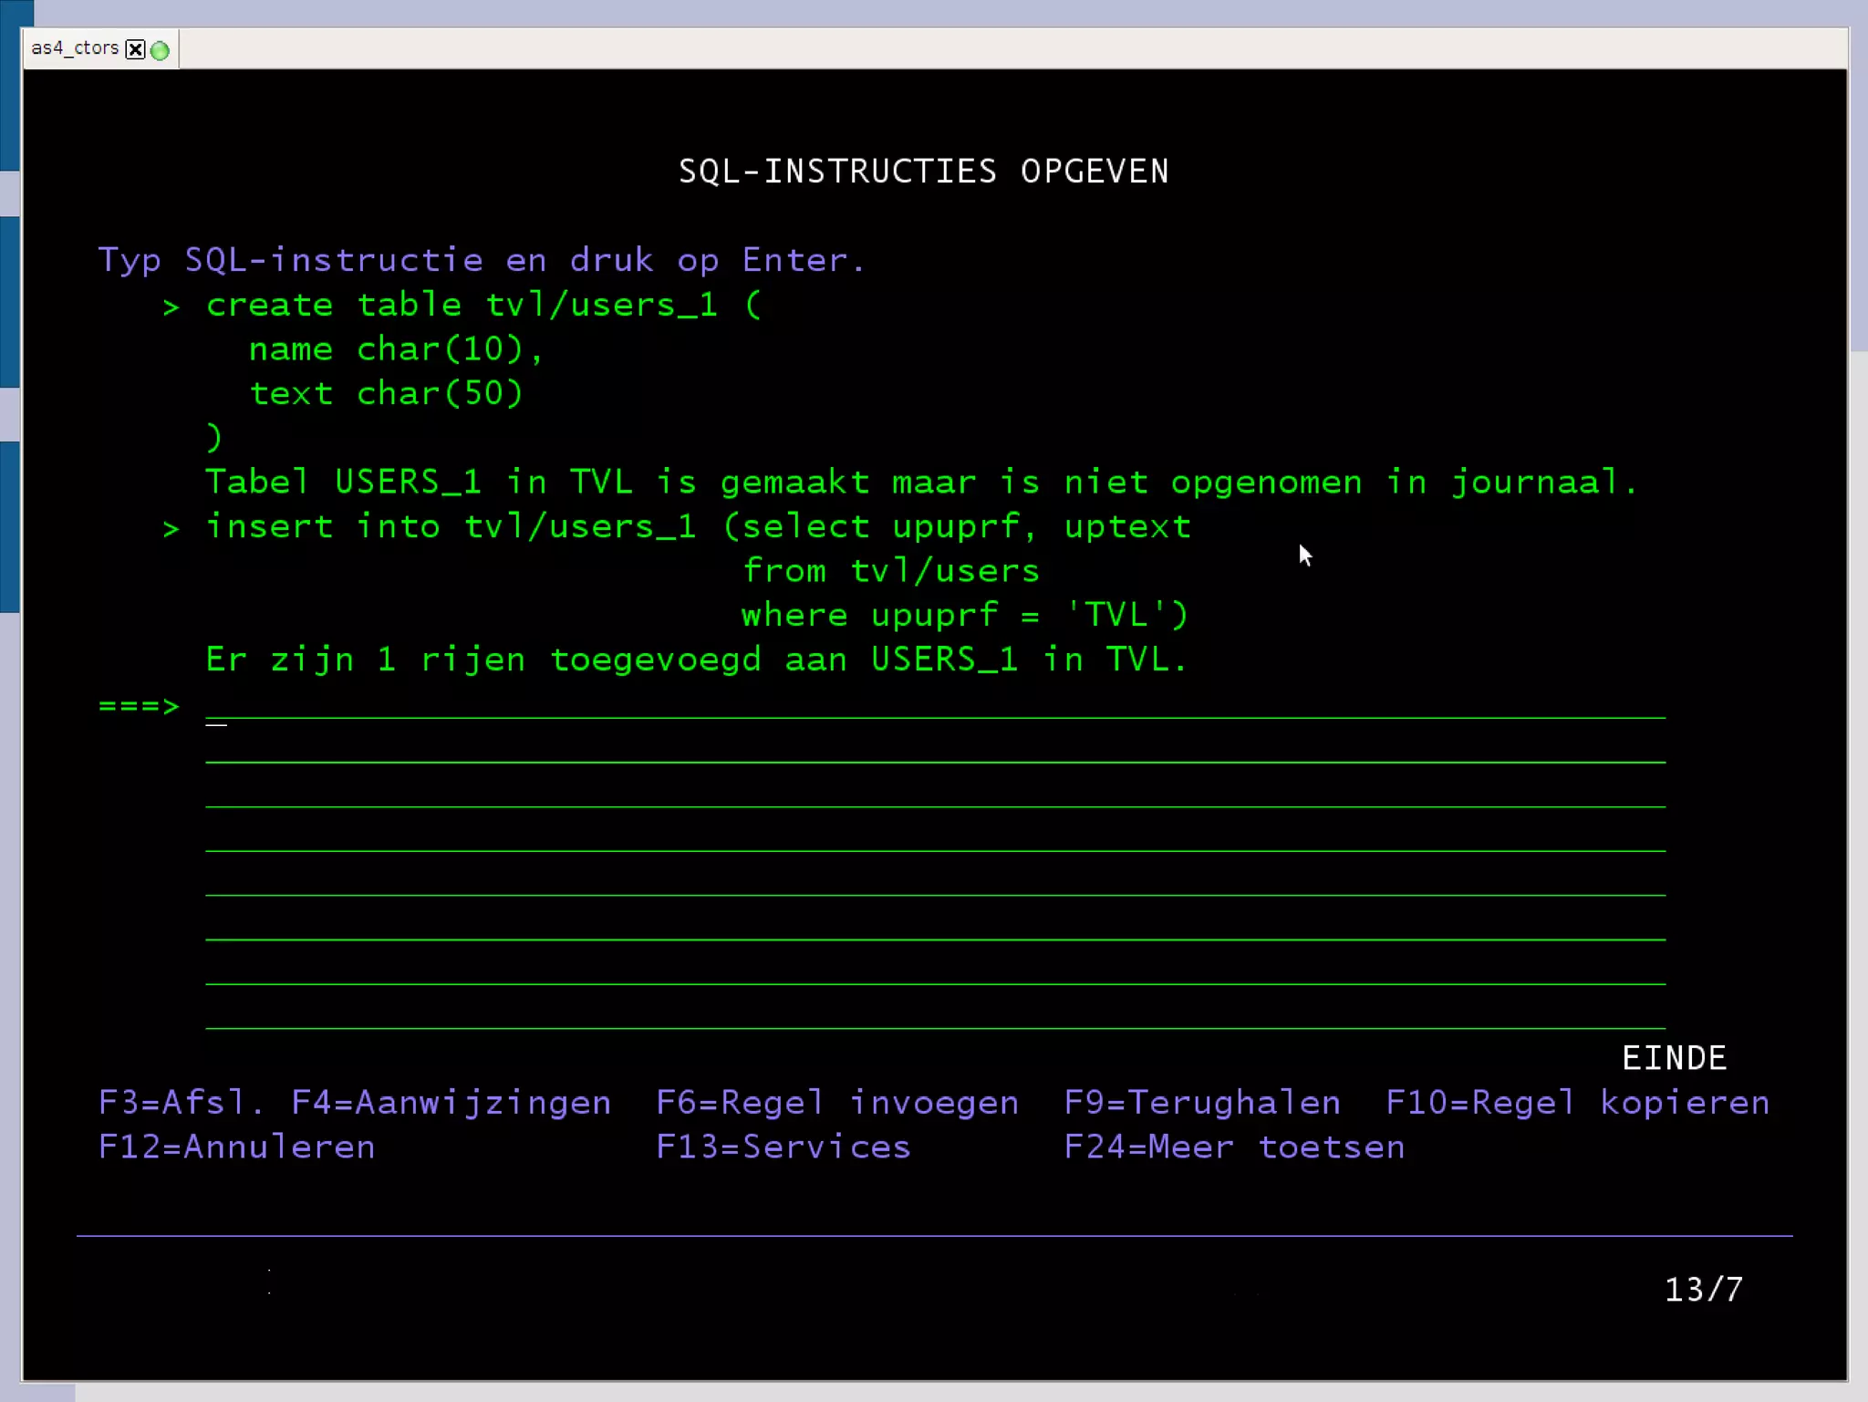
Task: Click the create table statement line
Action: (x=483, y=305)
